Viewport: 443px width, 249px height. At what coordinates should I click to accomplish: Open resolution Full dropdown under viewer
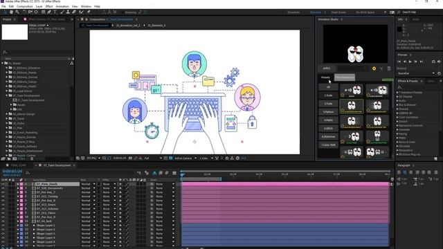click(x=152, y=158)
